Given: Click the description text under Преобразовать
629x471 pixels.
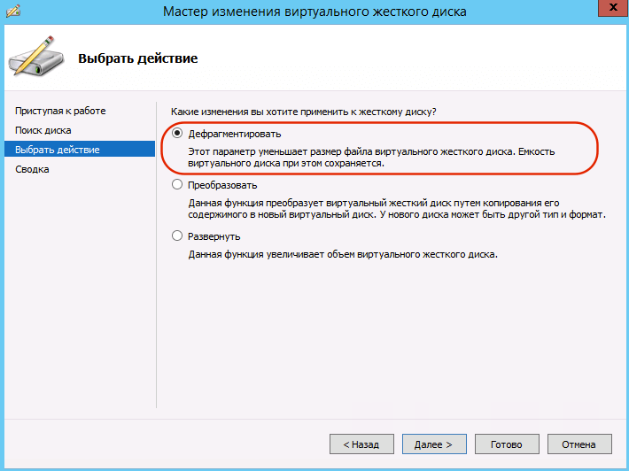Looking at the screenshot, I should point(397,209).
